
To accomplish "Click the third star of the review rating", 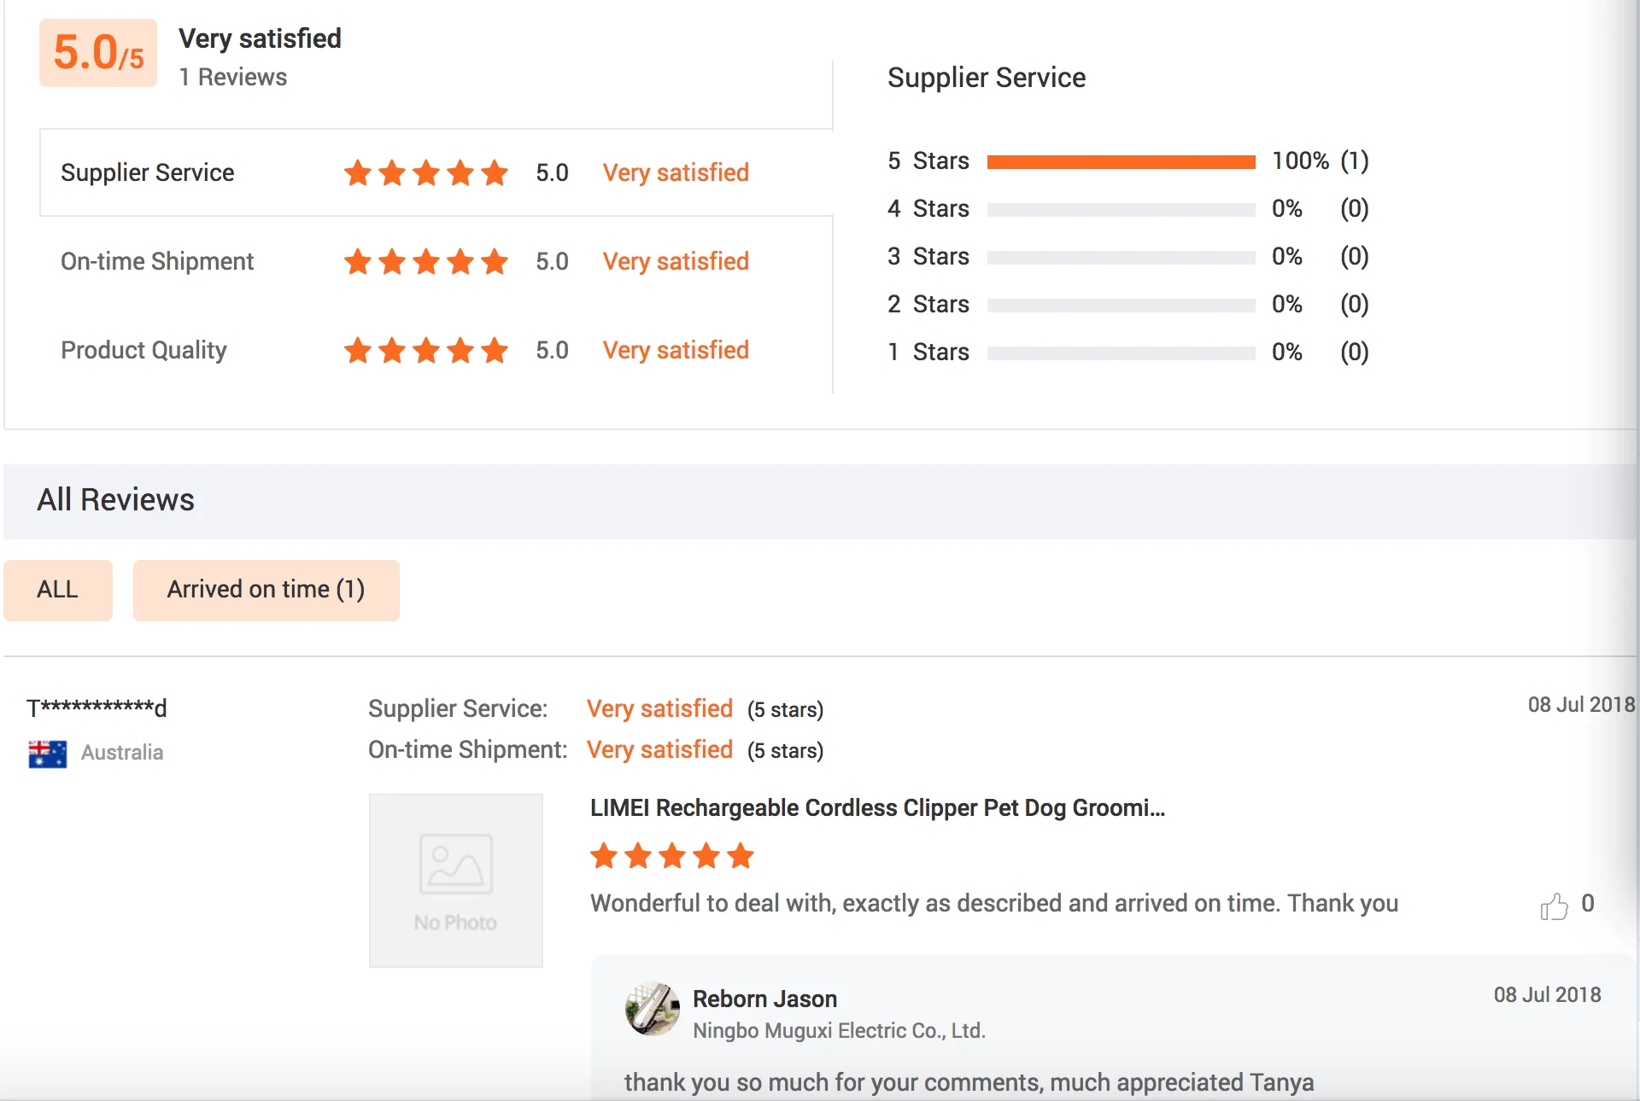I will pyautogui.click(x=671, y=856).
